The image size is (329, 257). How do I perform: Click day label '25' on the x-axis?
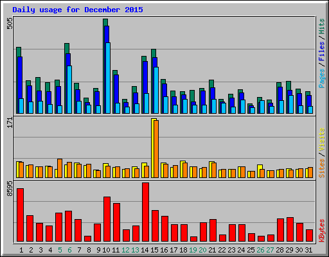point(251,250)
